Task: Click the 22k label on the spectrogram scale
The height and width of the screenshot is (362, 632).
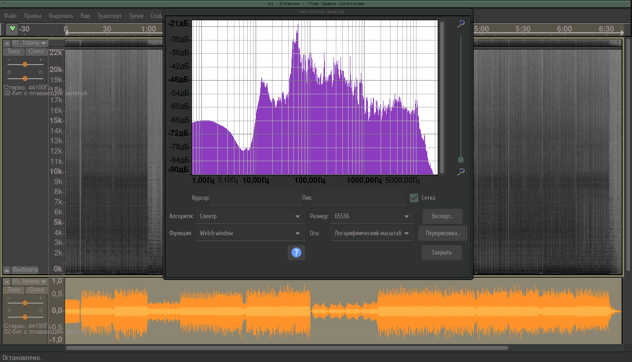Action: pyautogui.click(x=56, y=53)
